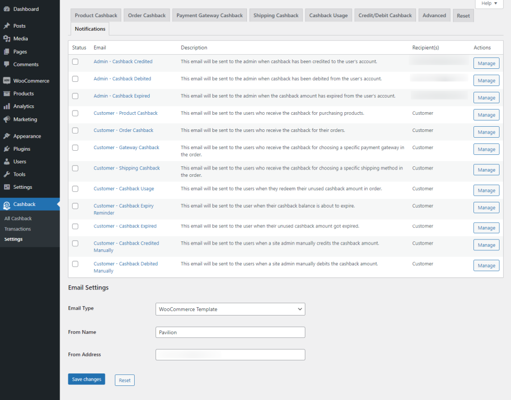Click the Marketing megaphone icon
This screenshot has width=511, height=400.
pos(6,119)
